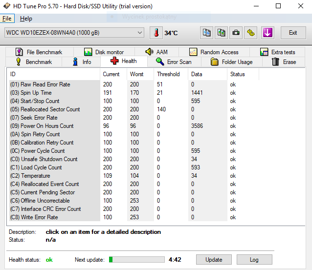Open the File menu
The width and height of the screenshot is (312, 270).
pos(7,19)
